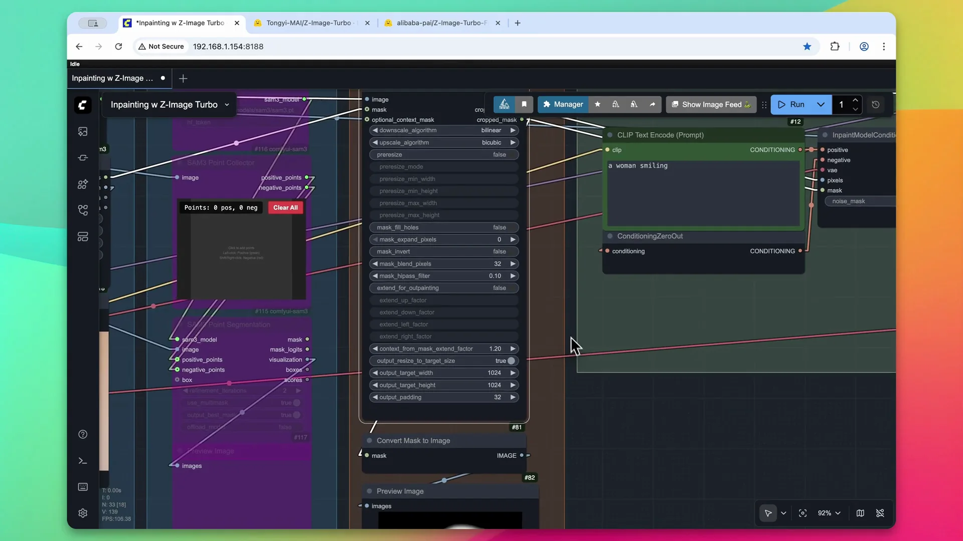
Task: Click the red Clear All button
Action: click(285, 207)
